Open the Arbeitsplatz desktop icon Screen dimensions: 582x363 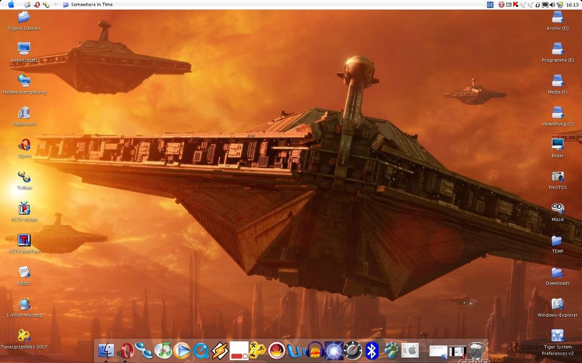[x=24, y=53]
